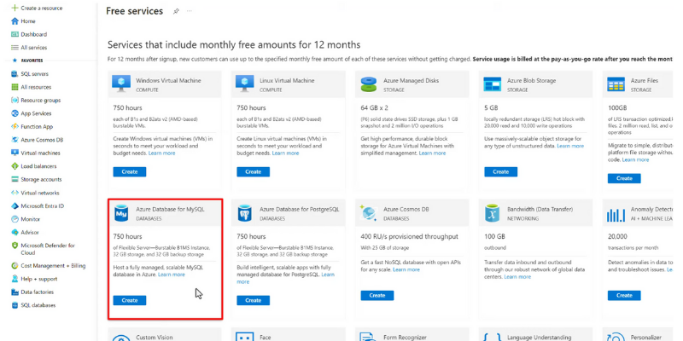The image size is (683, 341).
Task: Click the Microsoft Defender for Cloud shield icon
Action: coord(15,246)
